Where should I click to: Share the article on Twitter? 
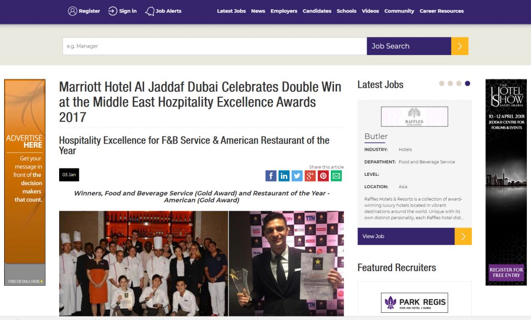(x=297, y=176)
